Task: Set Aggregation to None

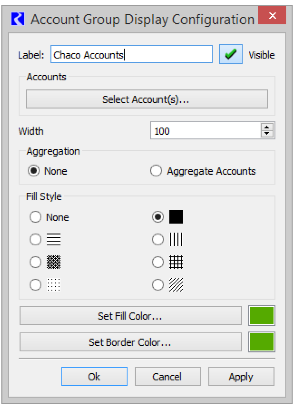Action: tap(33, 171)
